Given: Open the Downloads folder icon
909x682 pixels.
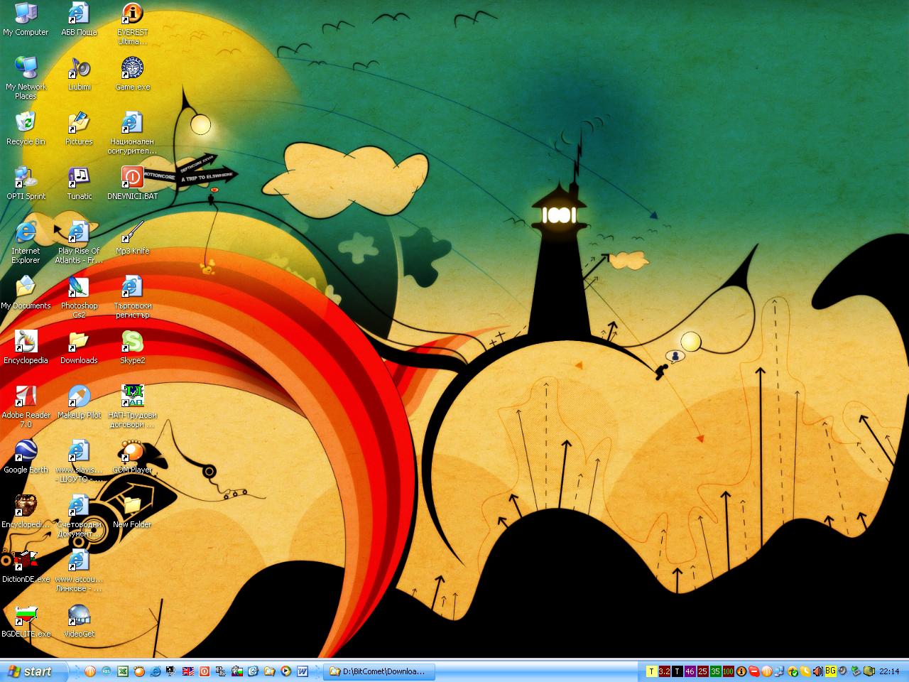Looking at the screenshot, I should click(x=79, y=348).
